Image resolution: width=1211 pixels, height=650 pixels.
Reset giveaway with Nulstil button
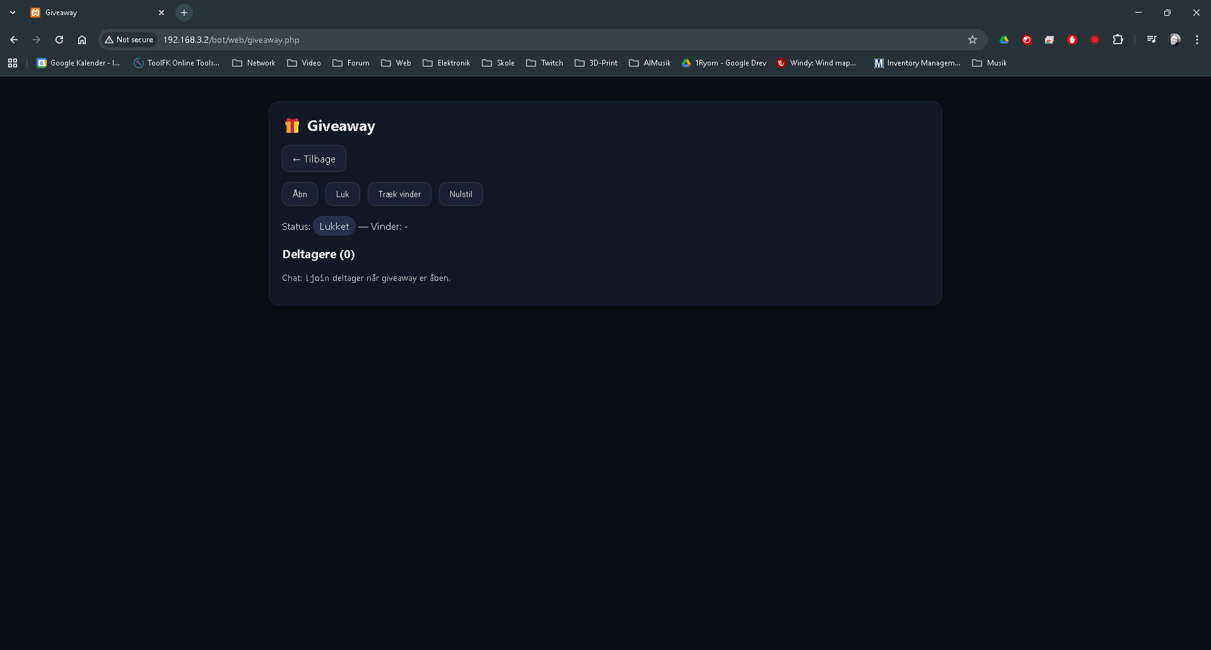(x=460, y=194)
